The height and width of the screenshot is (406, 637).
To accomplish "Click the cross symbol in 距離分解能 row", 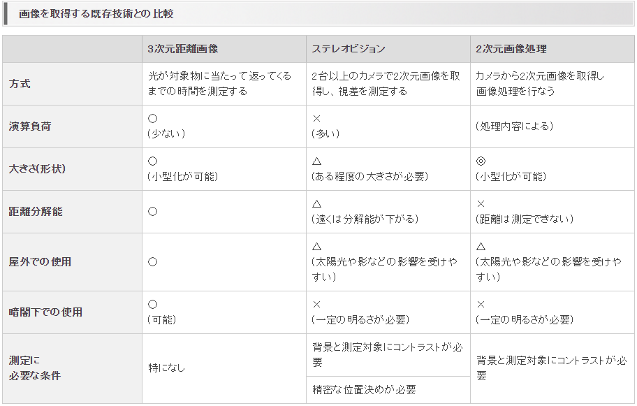I will click(481, 203).
